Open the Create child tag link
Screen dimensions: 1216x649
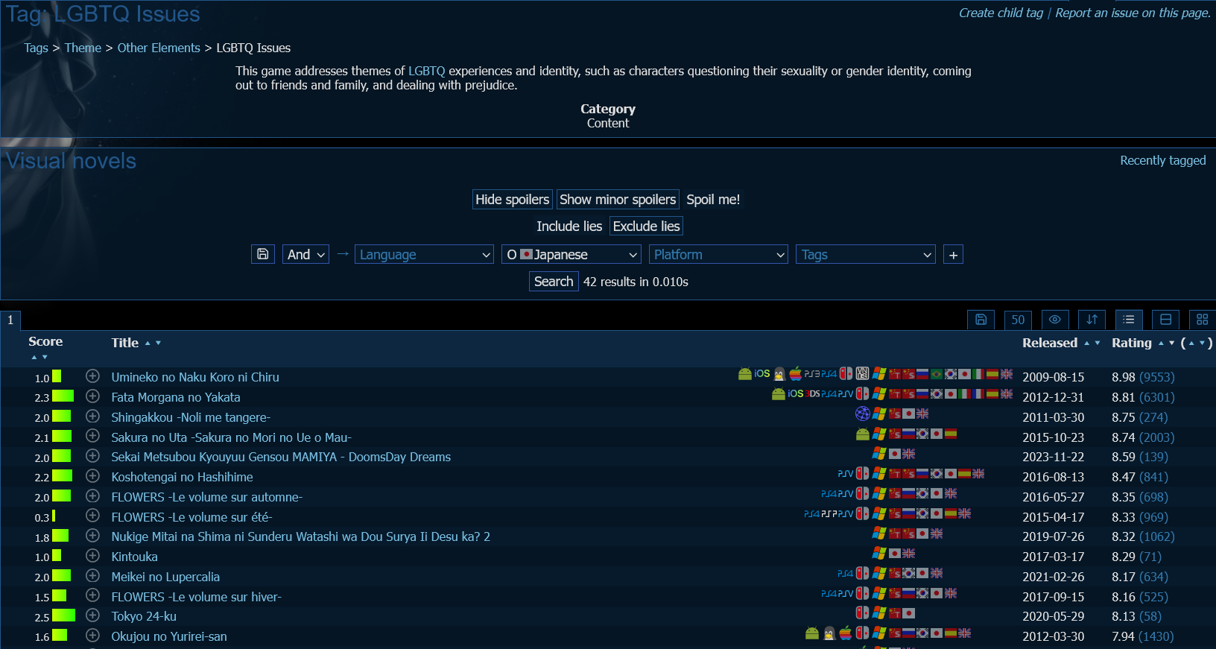tap(1001, 13)
